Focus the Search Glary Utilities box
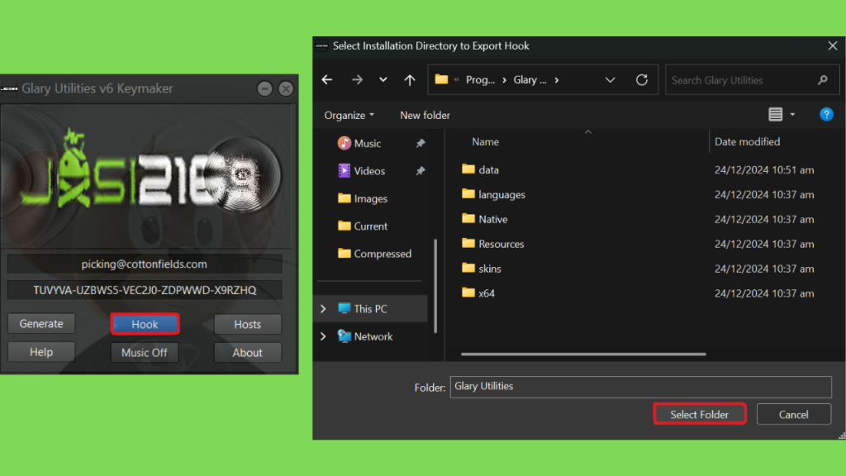Image resolution: width=846 pixels, height=476 pixels. [x=752, y=80]
